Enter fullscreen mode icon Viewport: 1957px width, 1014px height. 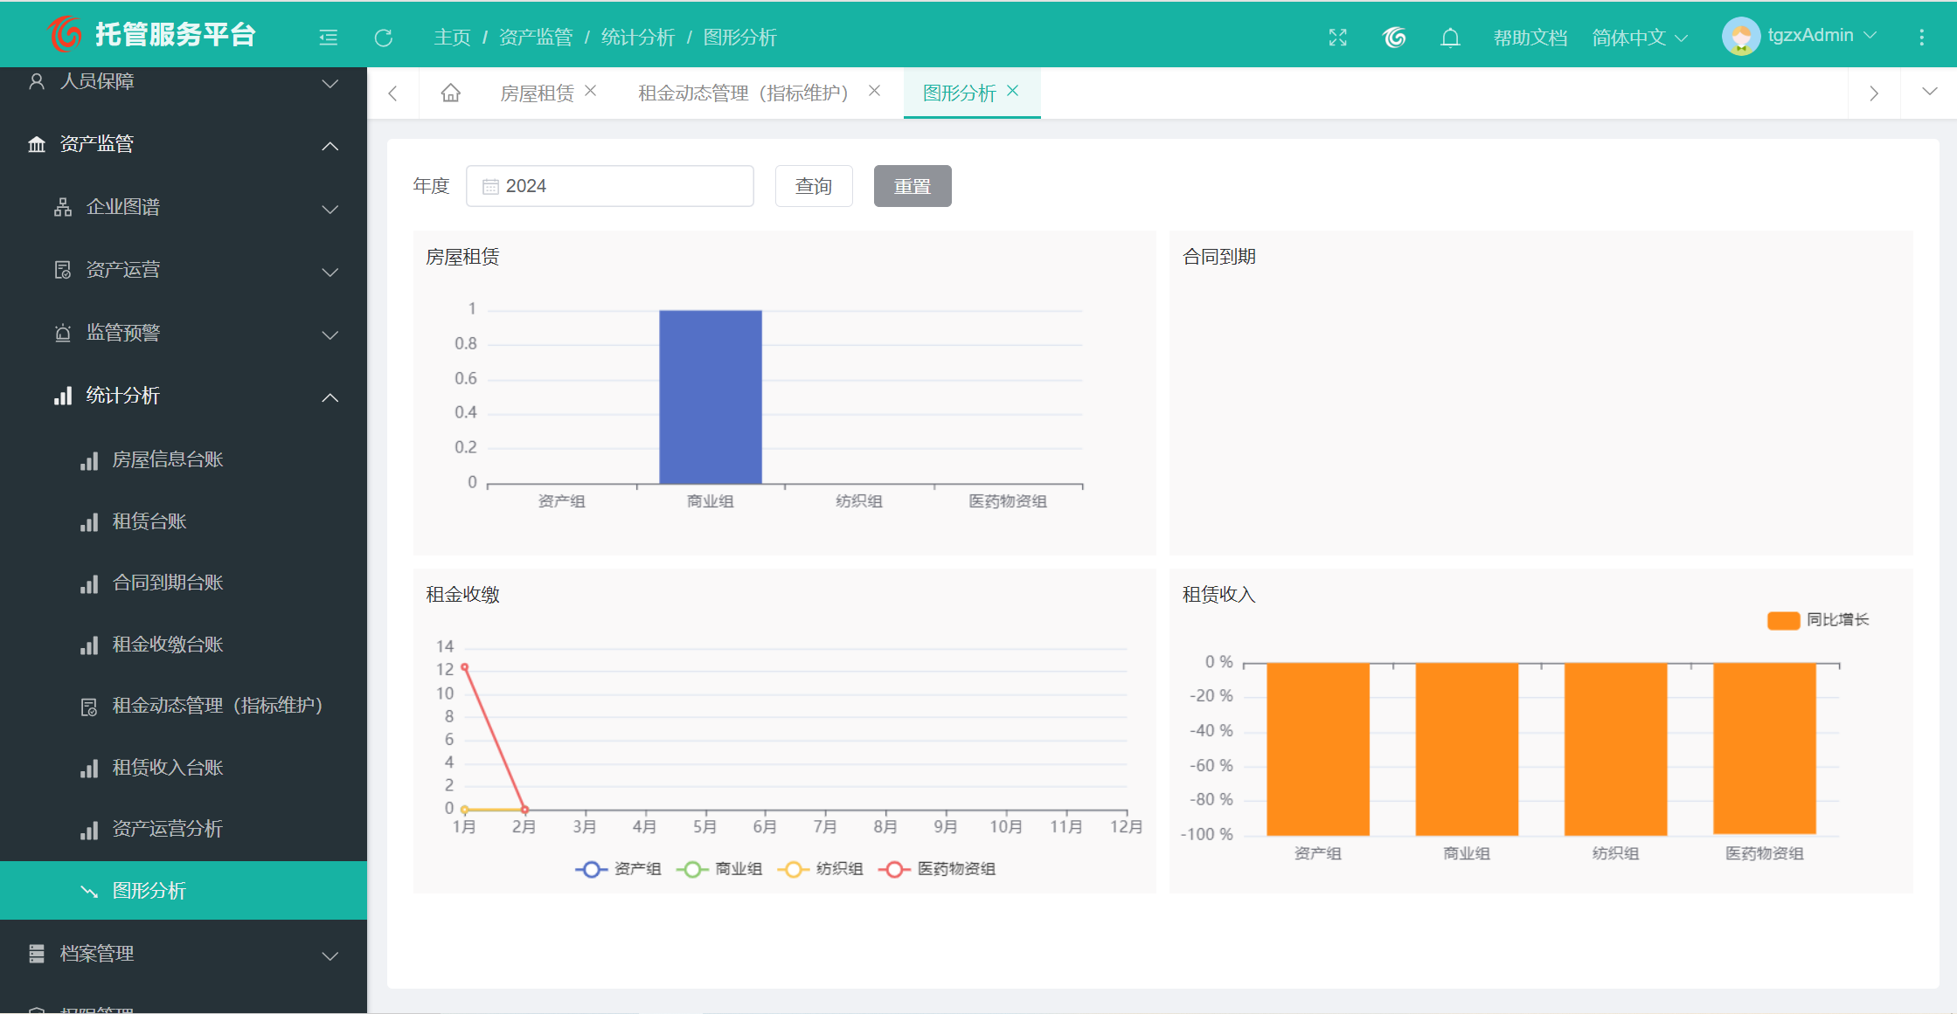coord(1337,38)
